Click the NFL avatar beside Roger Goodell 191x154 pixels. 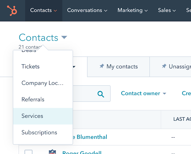52,152
